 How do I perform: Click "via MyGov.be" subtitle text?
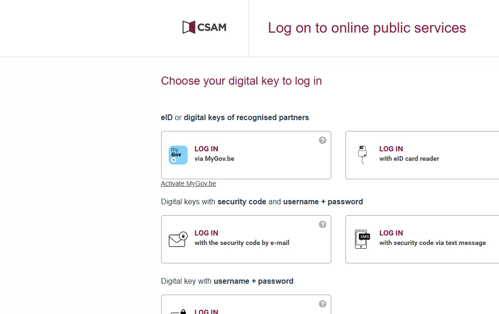(x=214, y=159)
